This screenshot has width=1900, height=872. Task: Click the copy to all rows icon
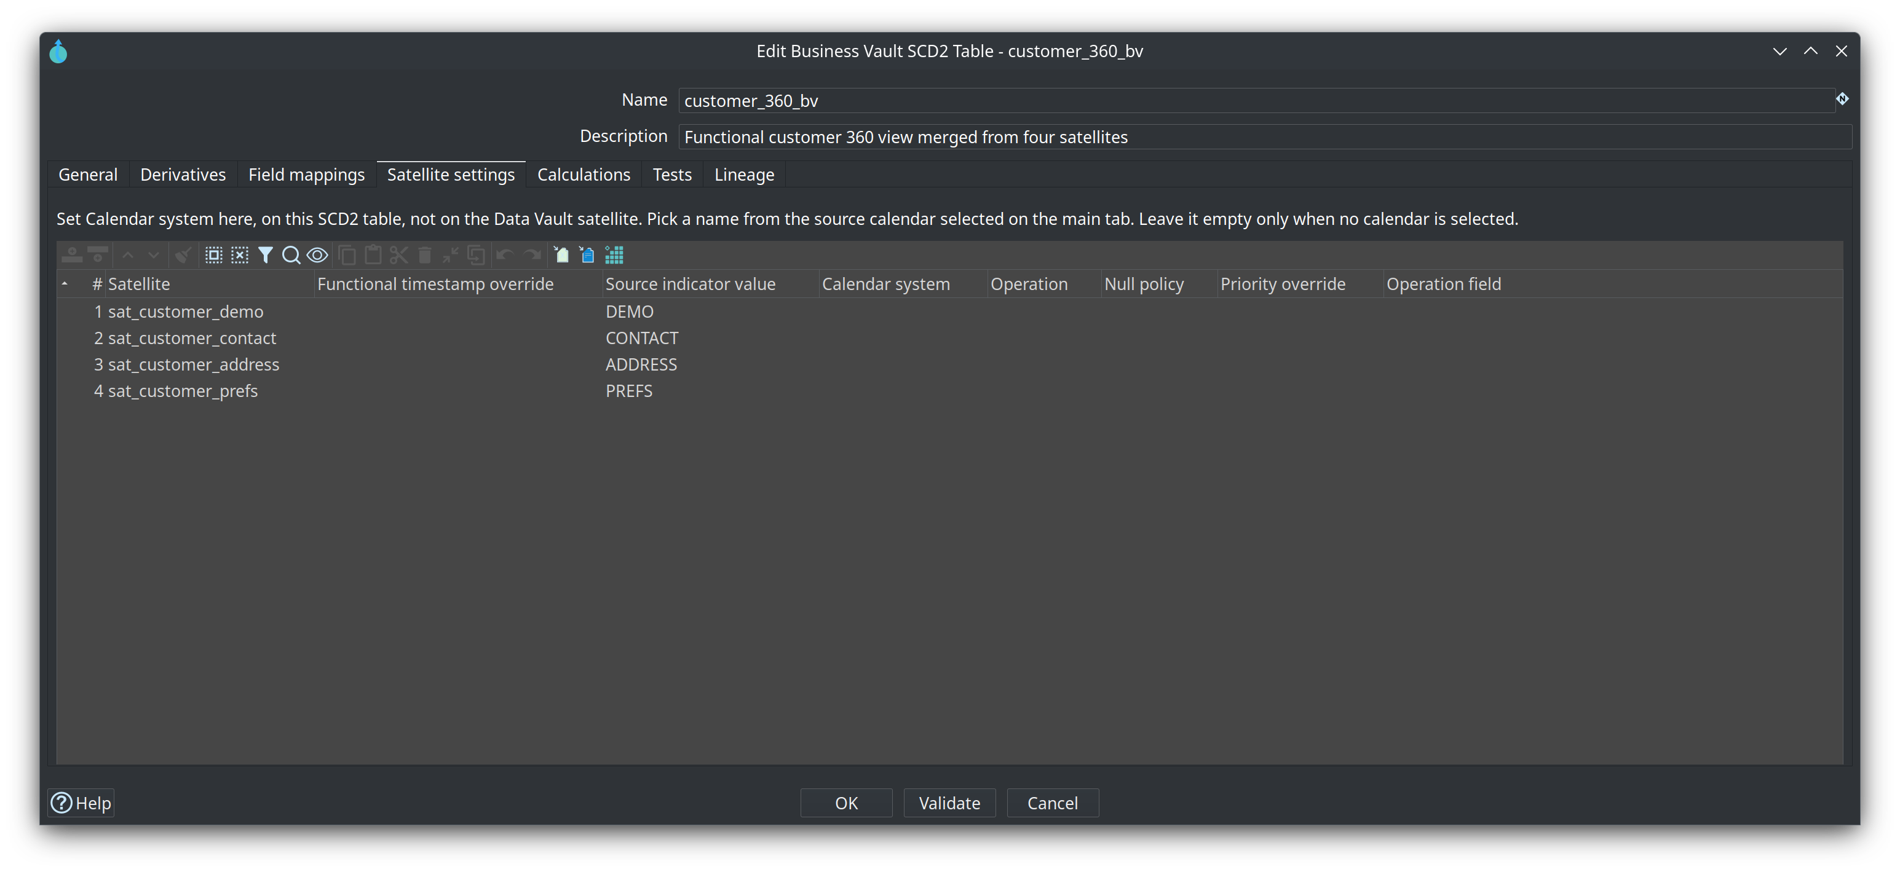click(477, 255)
